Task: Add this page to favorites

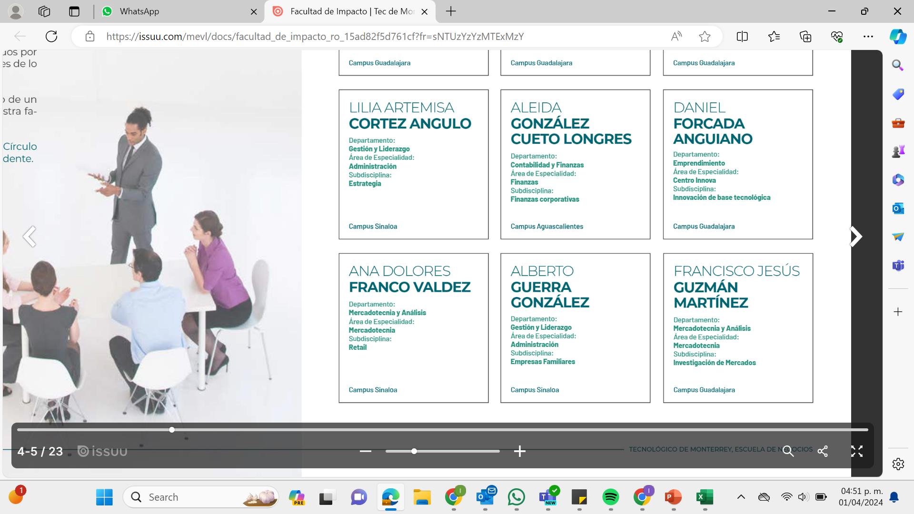Action: tap(705, 37)
